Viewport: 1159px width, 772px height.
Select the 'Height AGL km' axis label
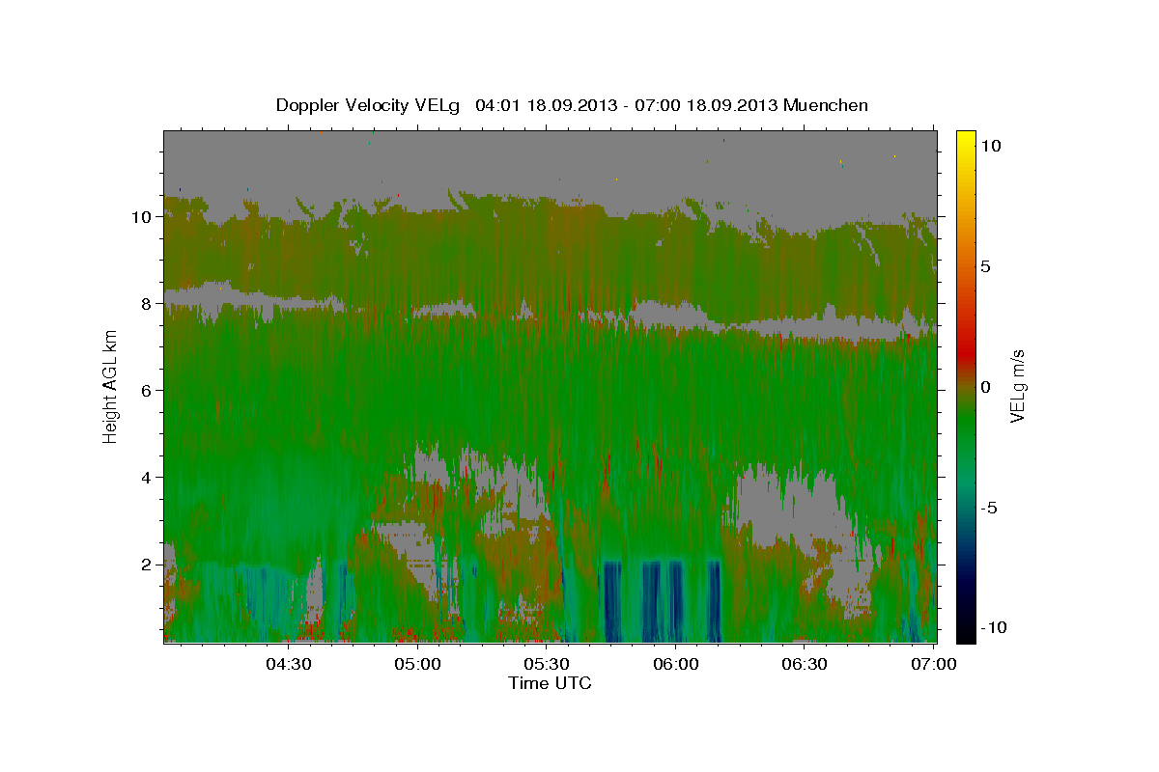[110, 386]
